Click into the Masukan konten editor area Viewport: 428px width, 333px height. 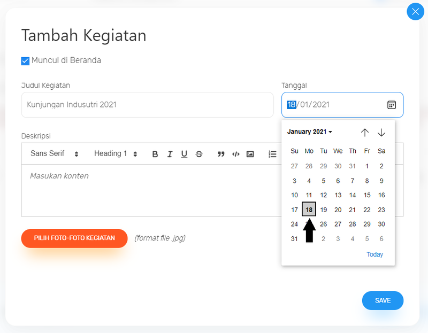tap(151, 190)
